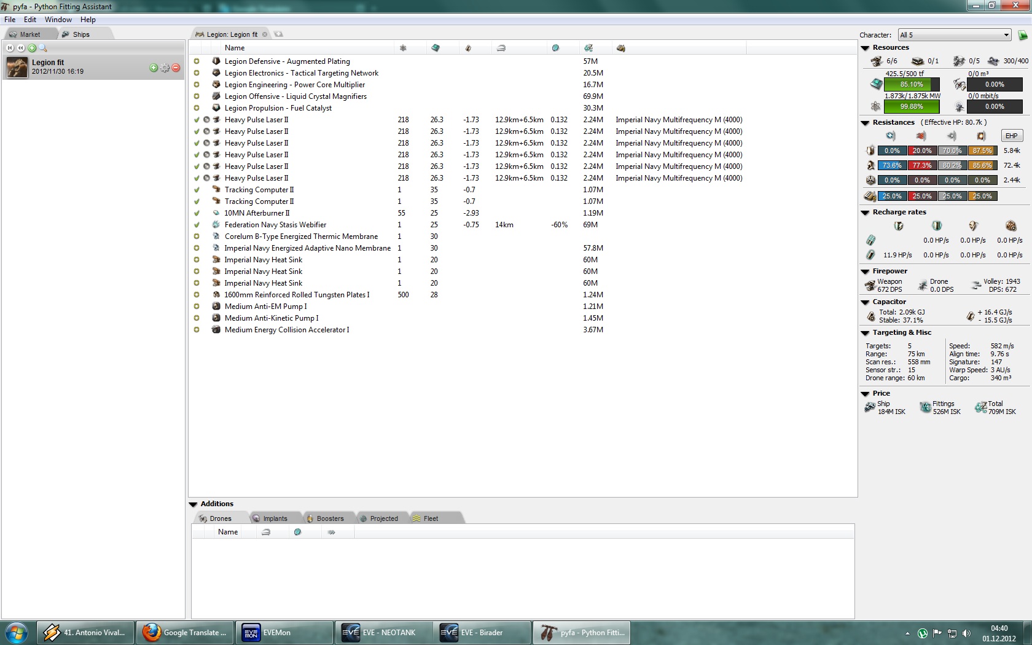Collapse the Capacitor section
The width and height of the screenshot is (1032, 645).
(x=865, y=302)
